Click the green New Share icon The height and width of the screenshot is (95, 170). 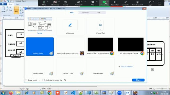tap(104, 2)
